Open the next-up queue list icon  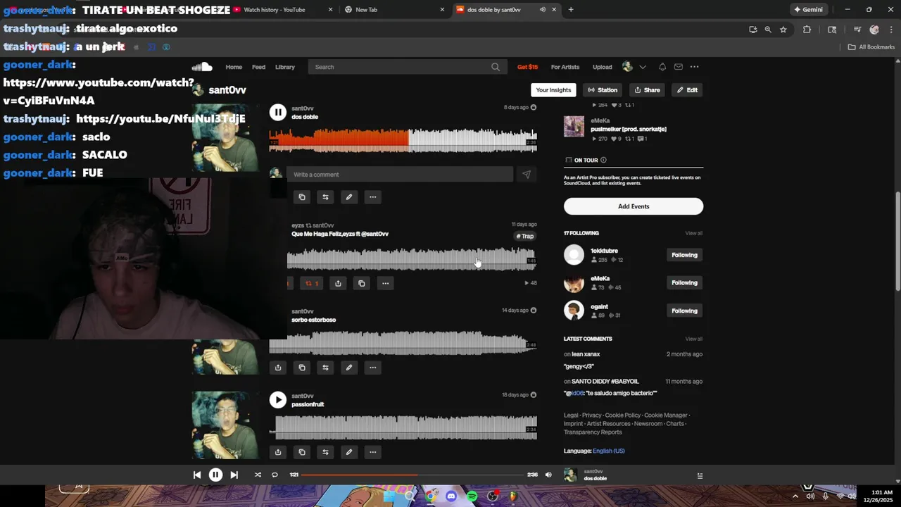pos(700,476)
